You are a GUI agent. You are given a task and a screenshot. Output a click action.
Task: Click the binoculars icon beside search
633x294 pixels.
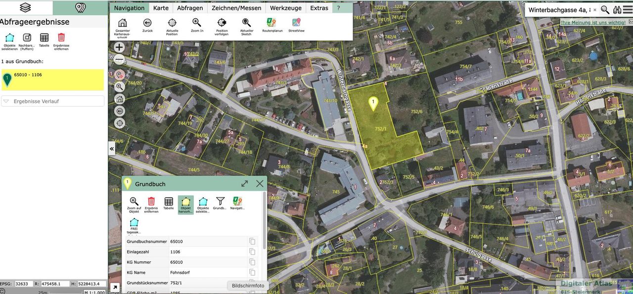pyautogui.click(x=617, y=10)
